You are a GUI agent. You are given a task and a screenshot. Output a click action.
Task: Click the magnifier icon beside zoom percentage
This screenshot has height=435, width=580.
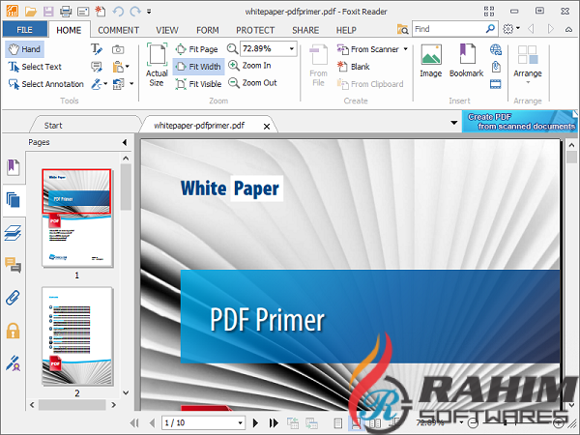pos(232,49)
